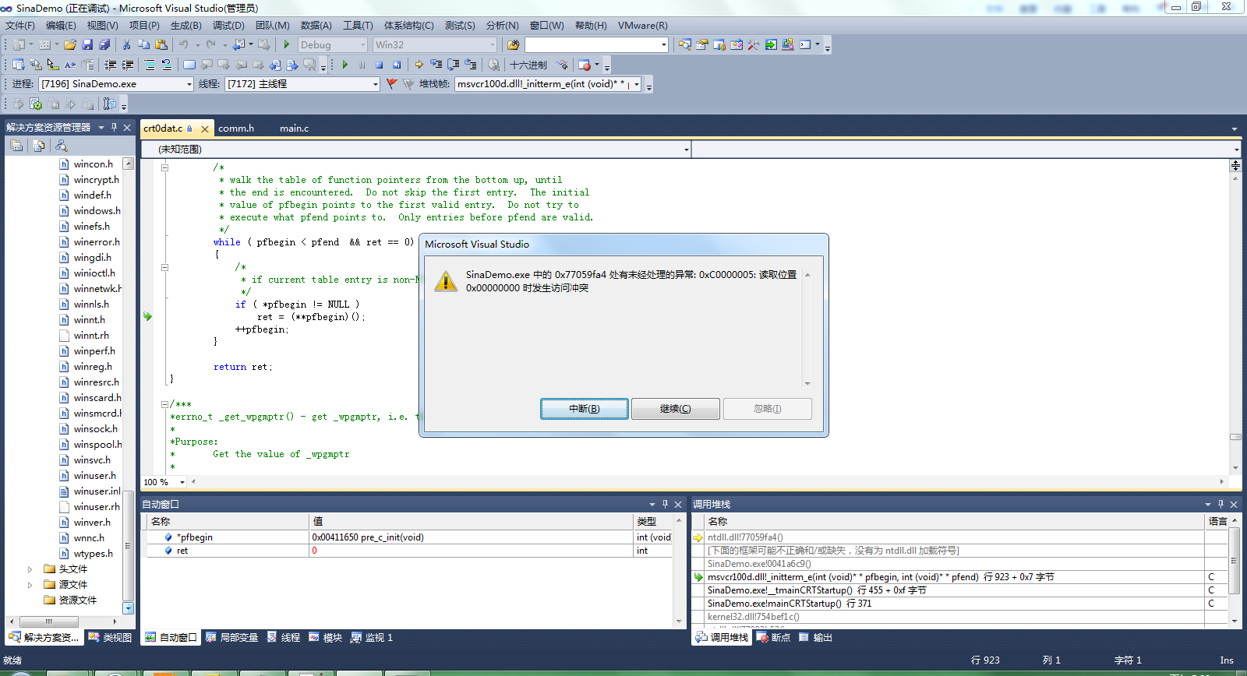Click the Open File toolbar icon

[x=70, y=45]
